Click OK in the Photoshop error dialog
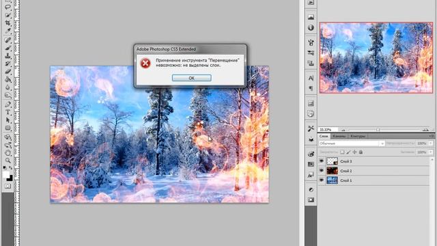The height and width of the screenshot is (246, 437). [x=191, y=78]
